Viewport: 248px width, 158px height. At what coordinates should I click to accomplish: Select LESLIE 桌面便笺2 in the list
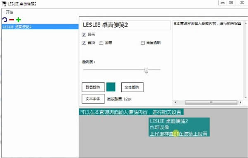40,27
